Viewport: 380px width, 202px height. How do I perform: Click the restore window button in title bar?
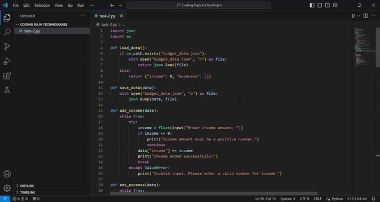360,5
